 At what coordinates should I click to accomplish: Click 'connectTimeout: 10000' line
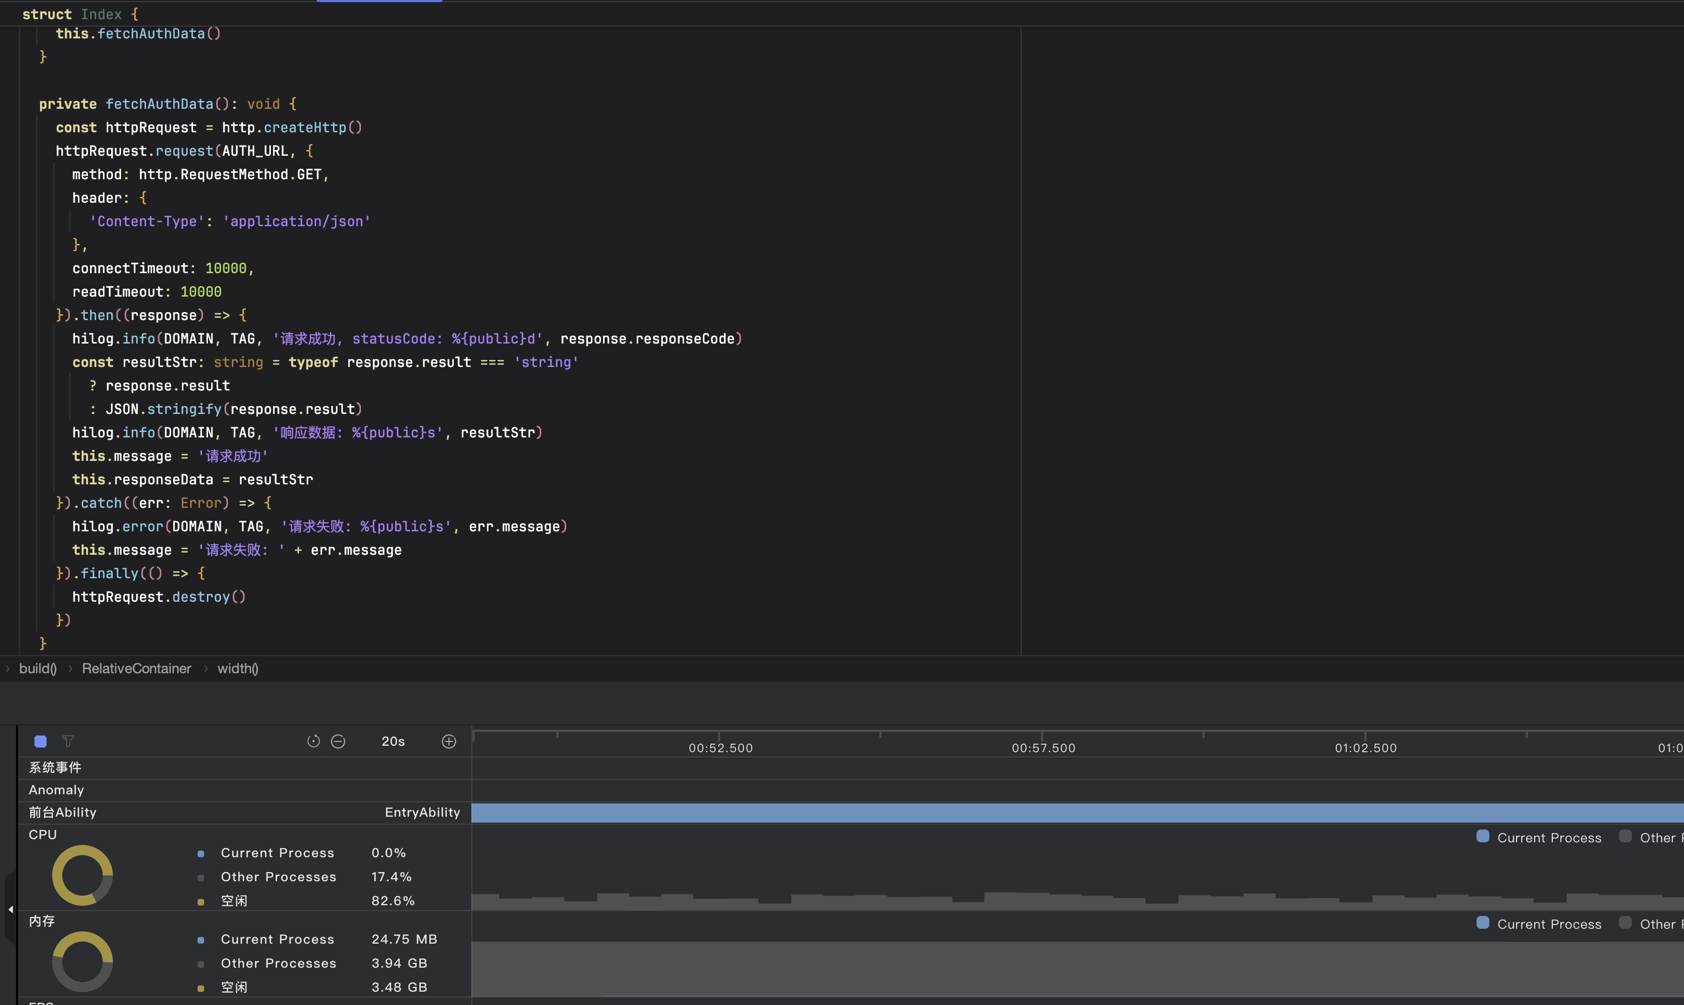point(163,268)
